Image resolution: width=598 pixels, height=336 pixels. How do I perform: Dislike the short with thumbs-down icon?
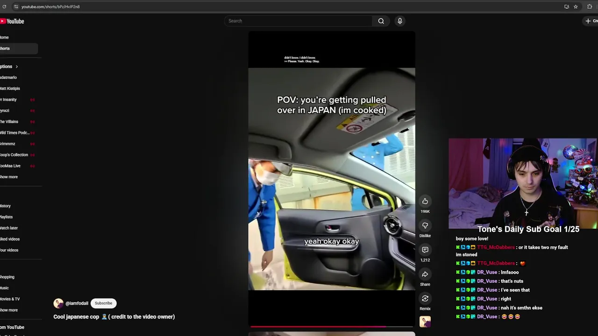pyautogui.click(x=425, y=225)
